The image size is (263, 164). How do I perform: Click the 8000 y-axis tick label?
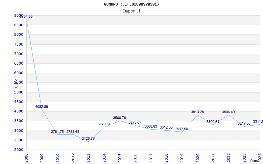(19, 35)
